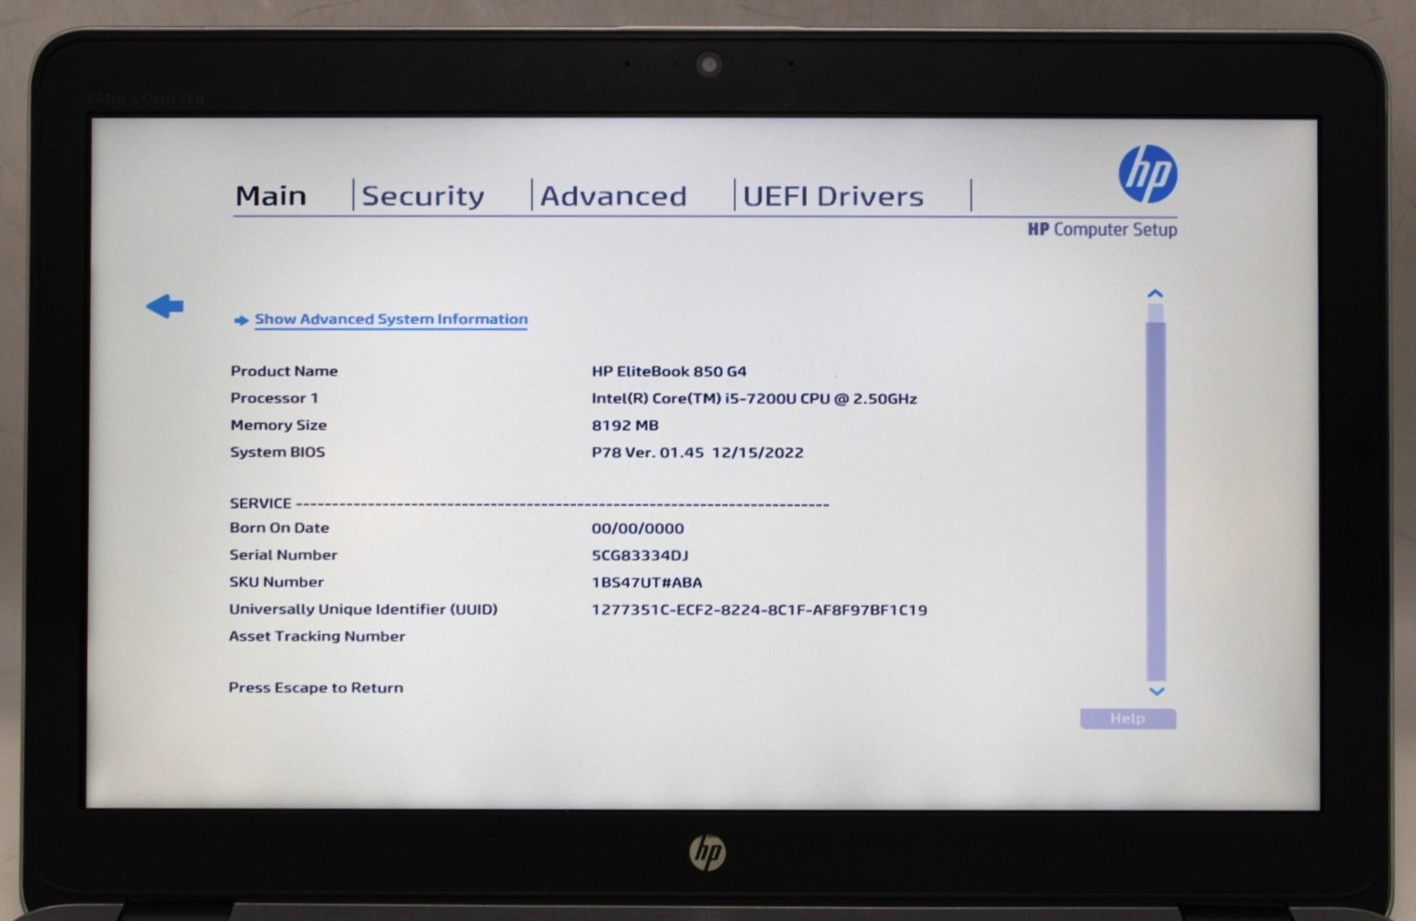Click the HP logo in setup header
This screenshot has height=921, width=1416.
1147,173
